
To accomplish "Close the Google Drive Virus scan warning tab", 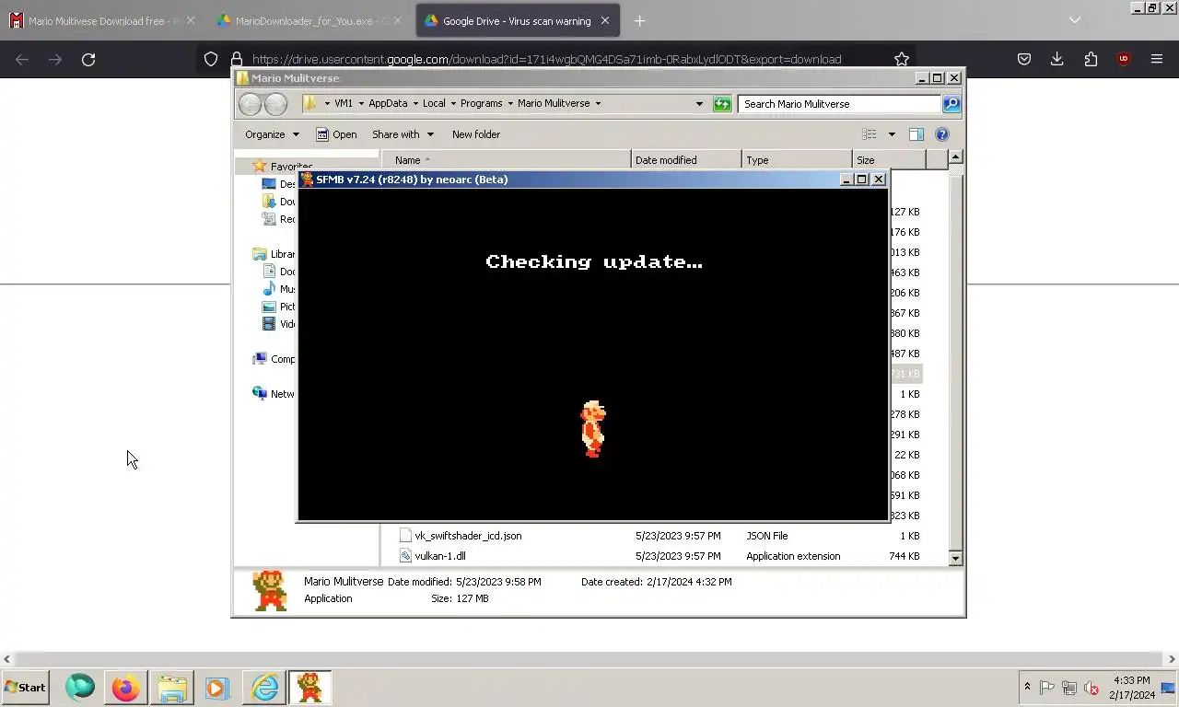I will [605, 20].
